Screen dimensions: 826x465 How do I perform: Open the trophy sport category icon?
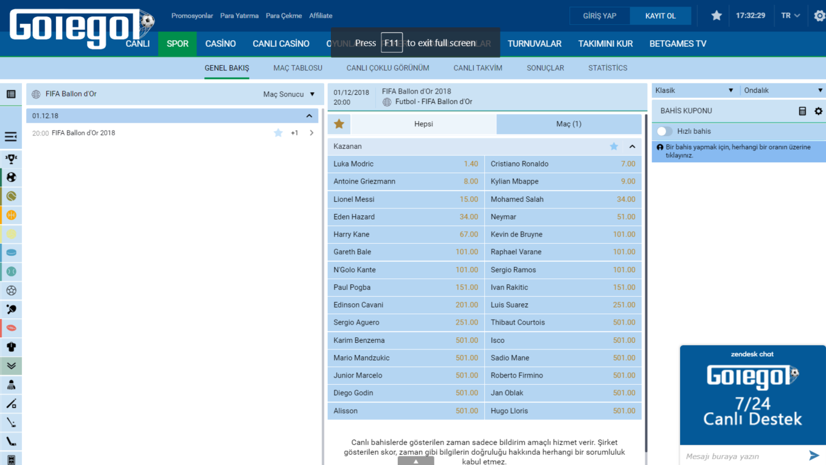pyautogui.click(x=11, y=159)
